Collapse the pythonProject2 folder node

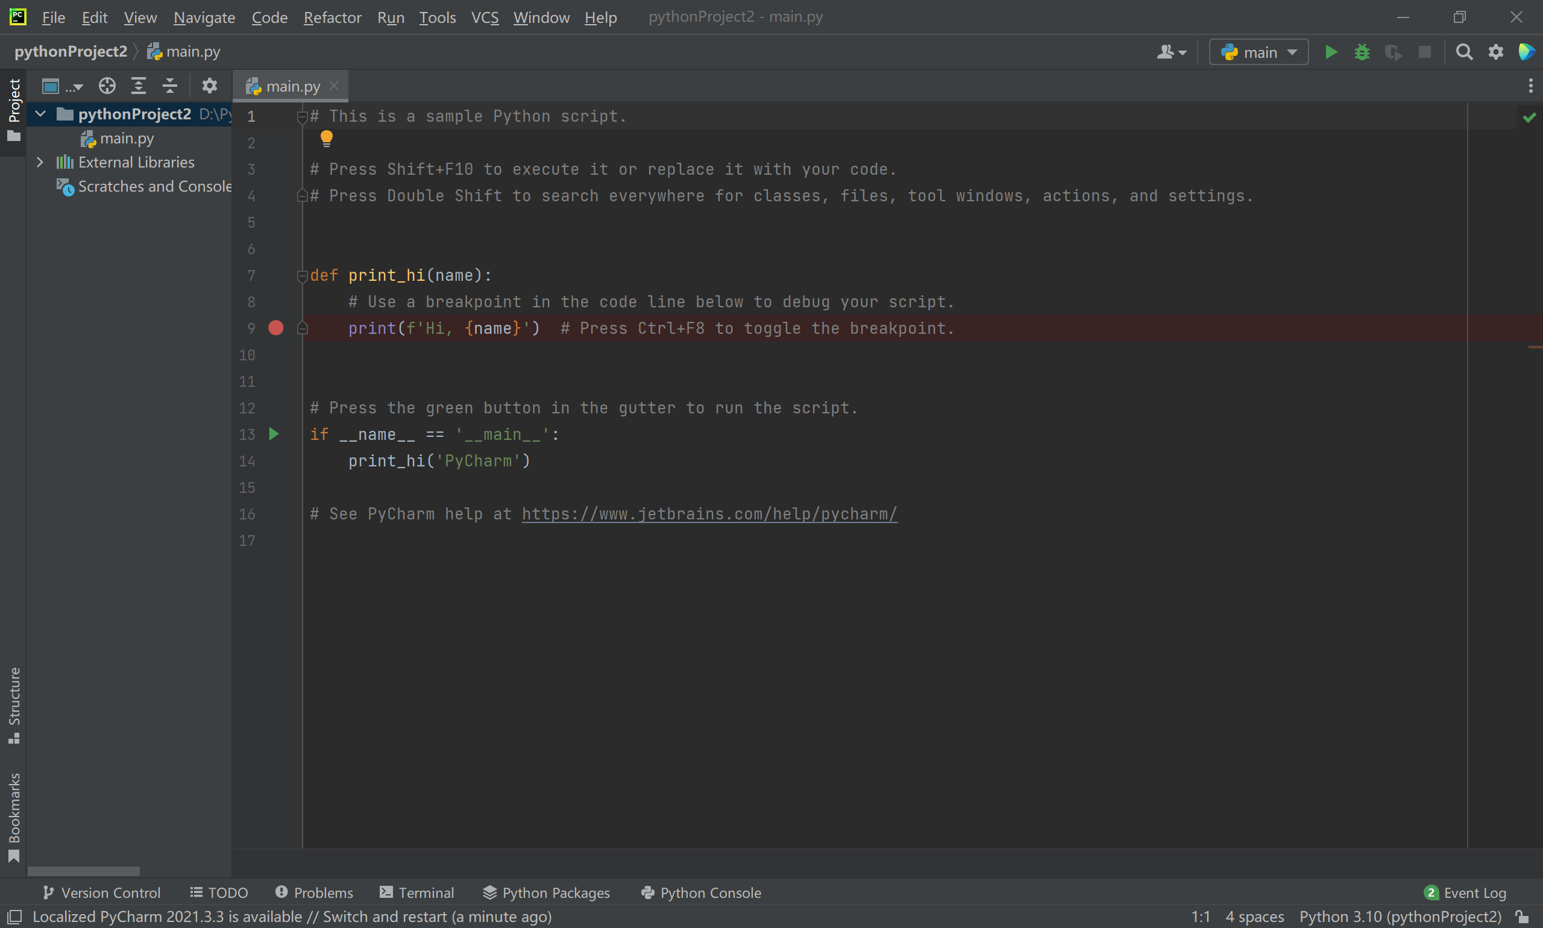click(x=40, y=114)
